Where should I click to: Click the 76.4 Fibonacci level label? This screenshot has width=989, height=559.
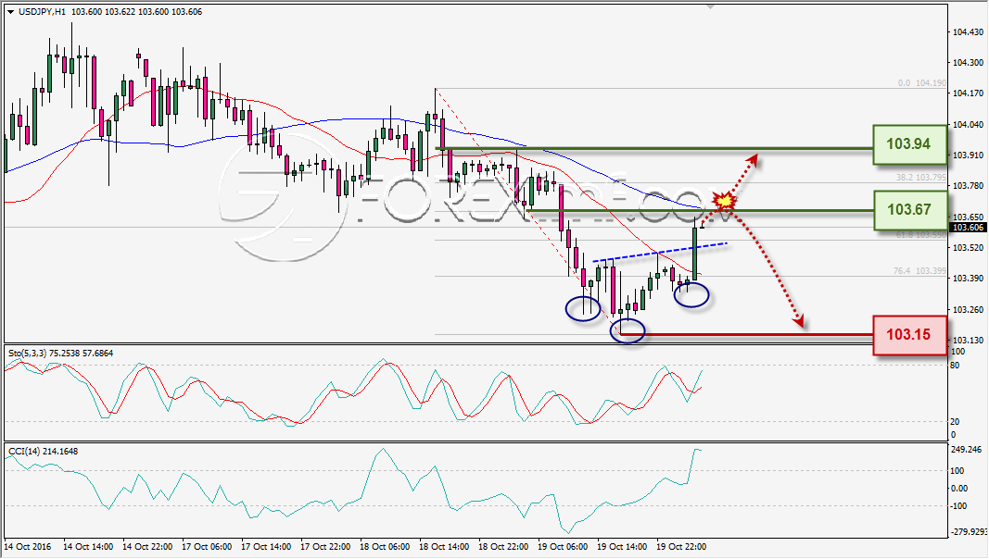(x=919, y=270)
